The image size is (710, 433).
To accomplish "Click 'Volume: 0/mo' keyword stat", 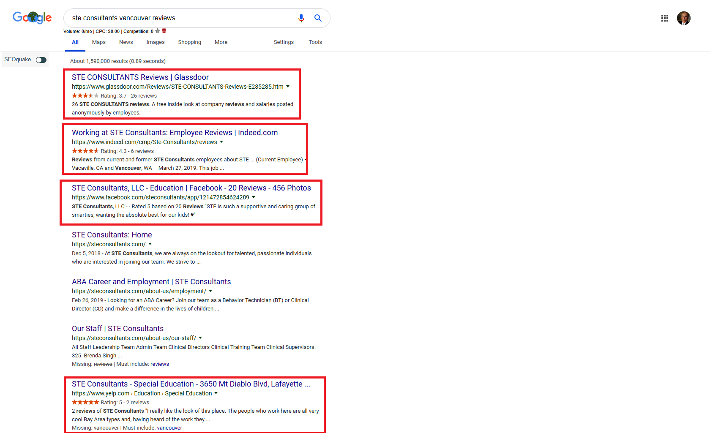I will pos(78,31).
